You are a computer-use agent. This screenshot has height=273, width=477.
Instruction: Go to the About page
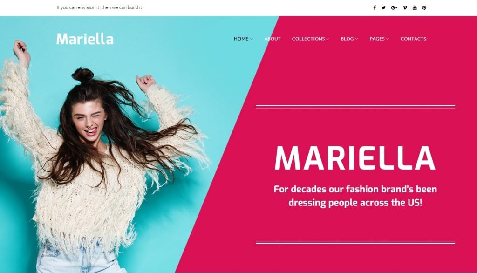[x=272, y=39]
